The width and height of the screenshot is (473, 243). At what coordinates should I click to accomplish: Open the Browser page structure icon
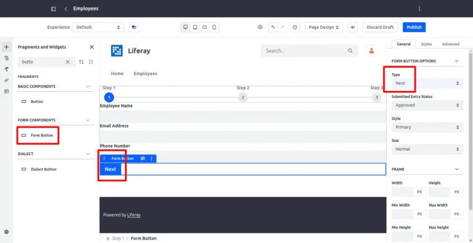[x=6, y=58]
